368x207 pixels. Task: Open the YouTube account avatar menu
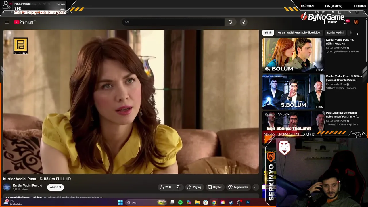[356, 22]
